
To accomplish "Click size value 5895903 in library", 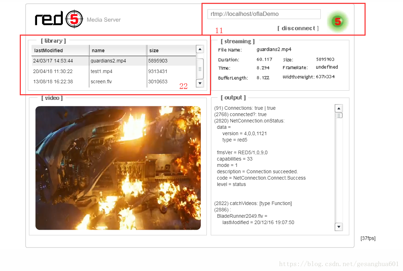I will [158, 61].
